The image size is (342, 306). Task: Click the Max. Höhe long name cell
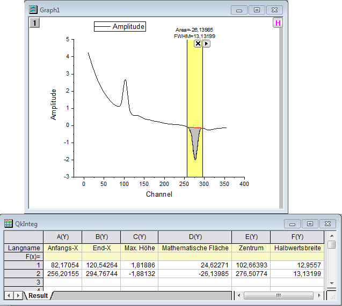pos(140,248)
